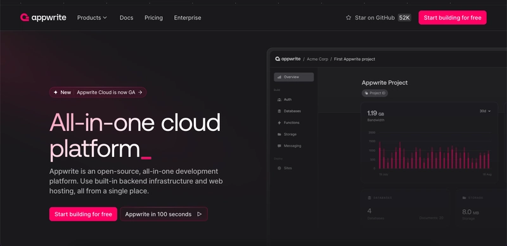Expand the Products dropdown menu
Screen dimensions: 507x246
coord(92,18)
